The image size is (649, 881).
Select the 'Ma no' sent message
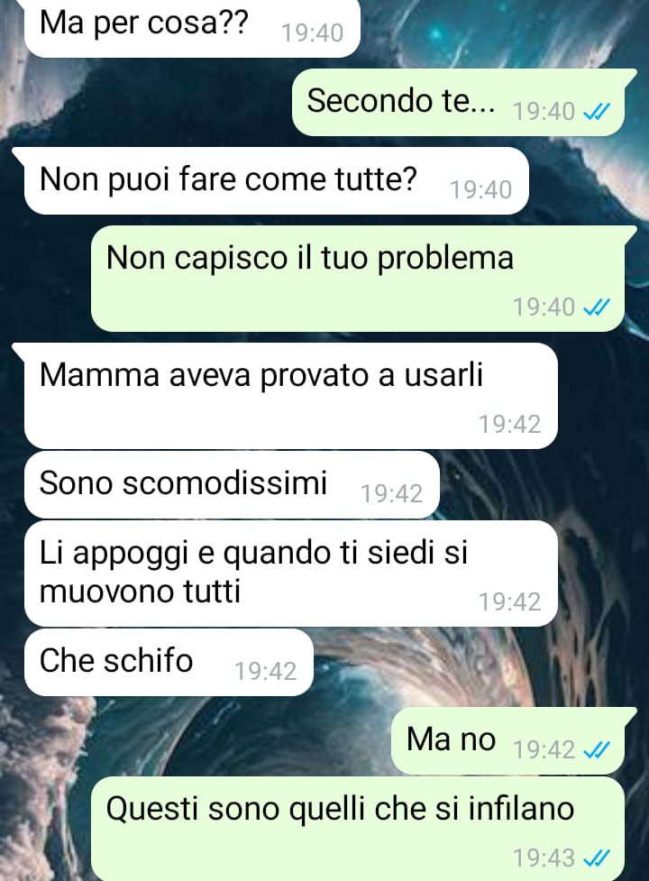tap(508, 740)
